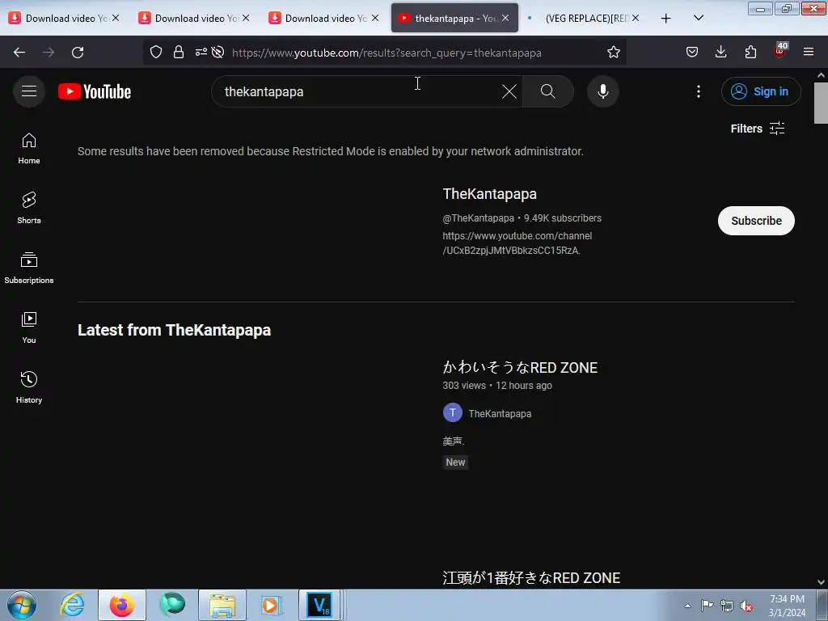Click the channel URL description text

coord(517,243)
